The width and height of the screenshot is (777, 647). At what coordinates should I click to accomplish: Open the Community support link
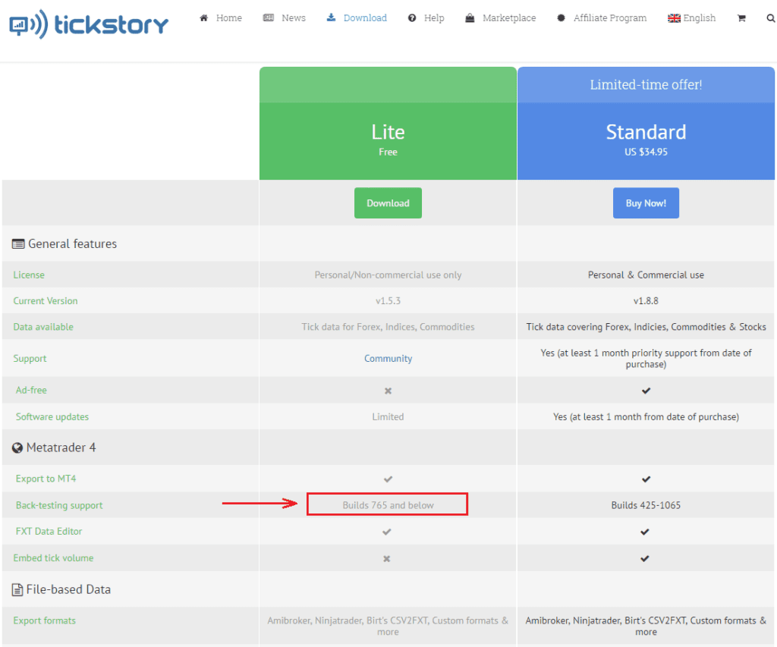[388, 358]
